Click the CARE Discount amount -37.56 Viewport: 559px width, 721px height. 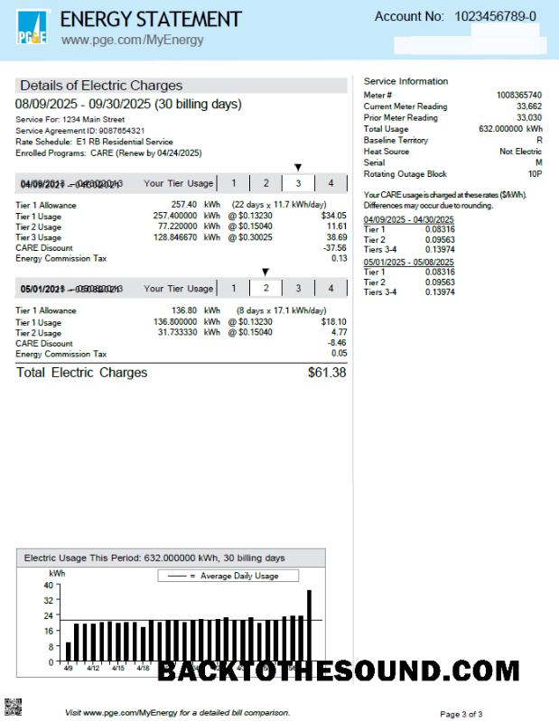coord(335,248)
